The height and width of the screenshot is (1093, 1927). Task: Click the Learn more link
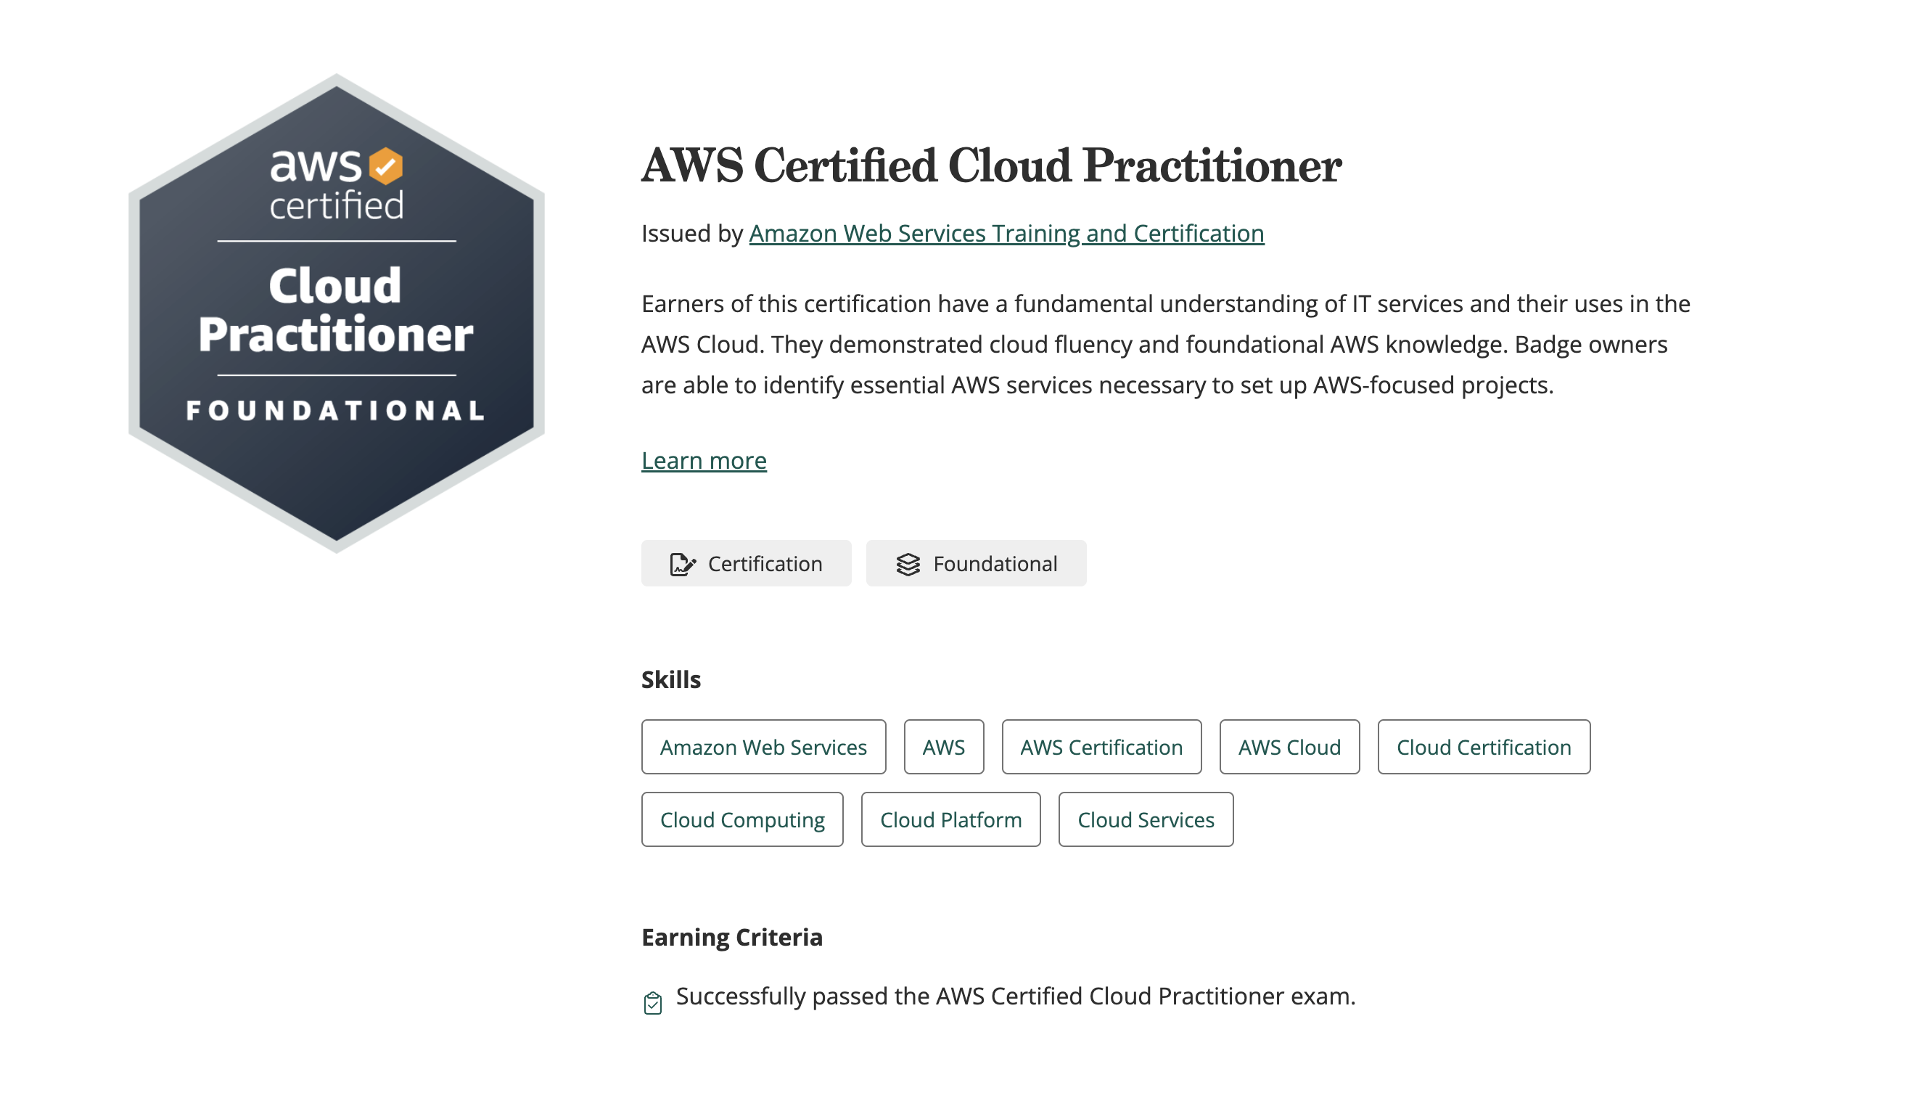pyautogui.click(x=703, y=460)
